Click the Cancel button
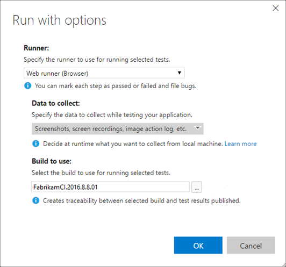This screenshot has width=286, height=267. pos(251,246)
